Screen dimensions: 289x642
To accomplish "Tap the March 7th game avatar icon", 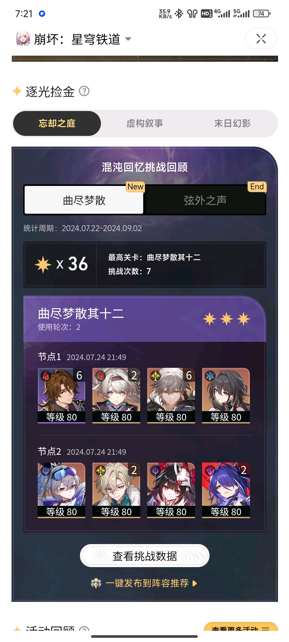I will [x=23, y=39].
